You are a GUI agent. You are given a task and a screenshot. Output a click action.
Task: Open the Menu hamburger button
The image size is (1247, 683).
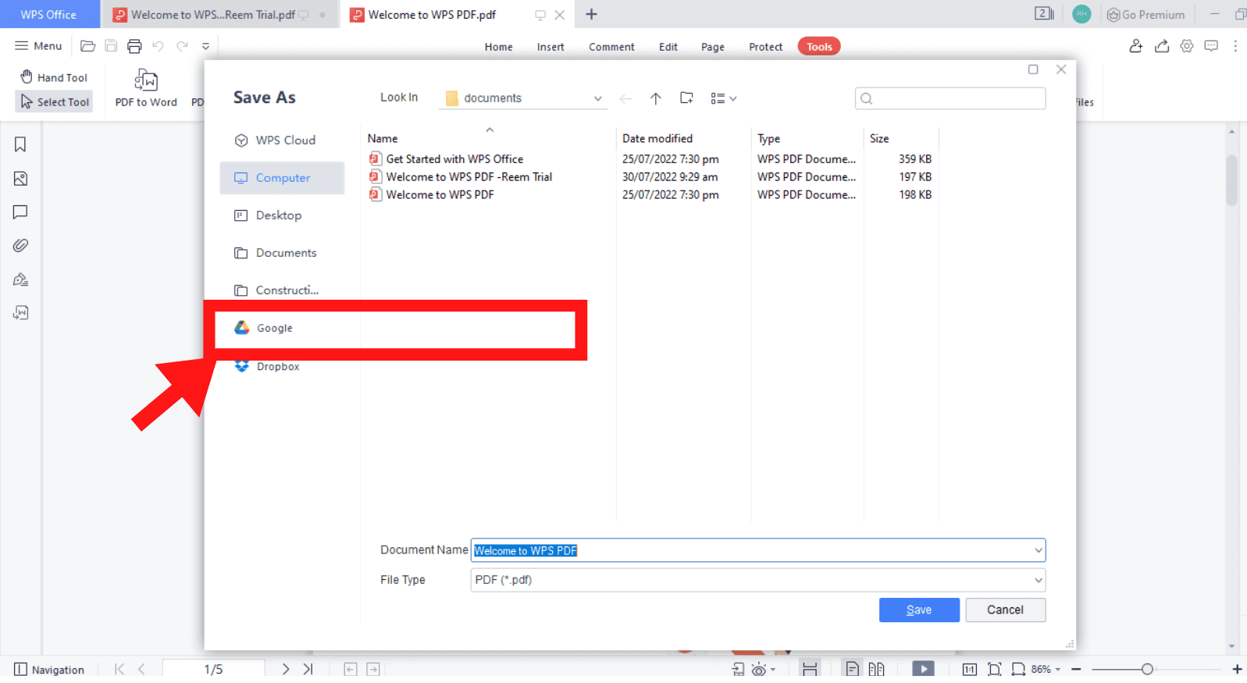[38, 46]
